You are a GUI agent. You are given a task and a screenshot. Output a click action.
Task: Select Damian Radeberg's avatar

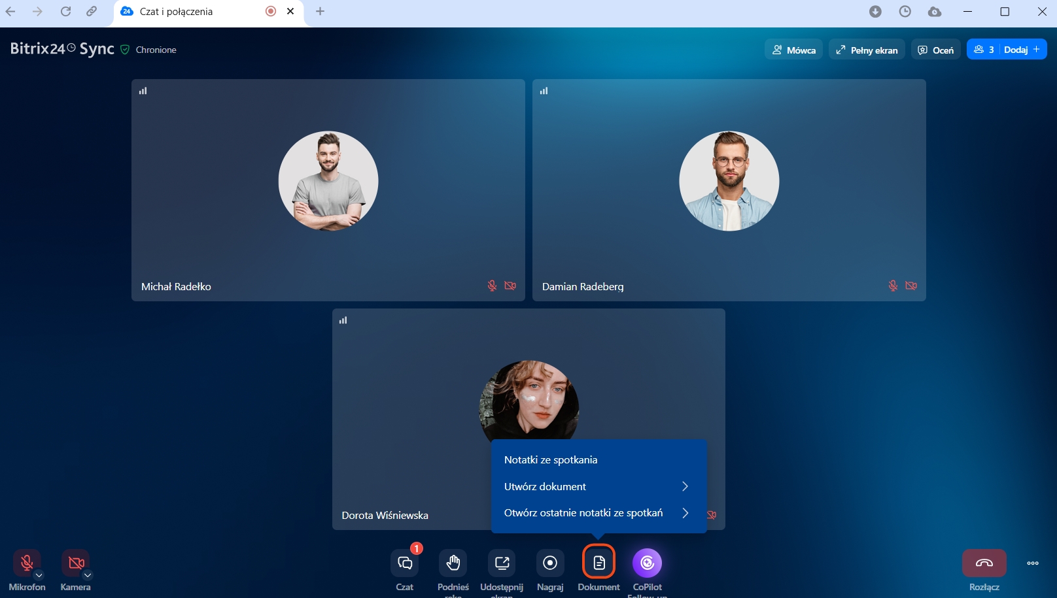tap(729, 181)
